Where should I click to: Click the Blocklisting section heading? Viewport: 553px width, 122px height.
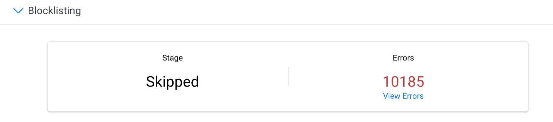54,11
